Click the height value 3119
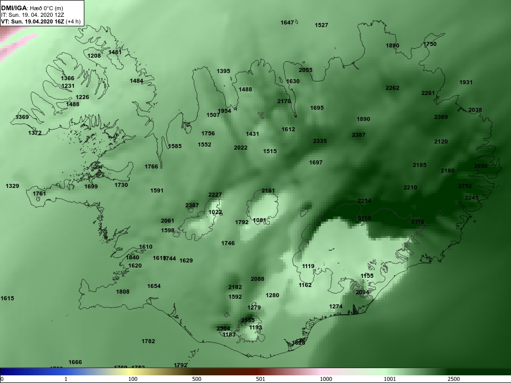Viewport: 511px width, 383px height. tap(364, 218)
